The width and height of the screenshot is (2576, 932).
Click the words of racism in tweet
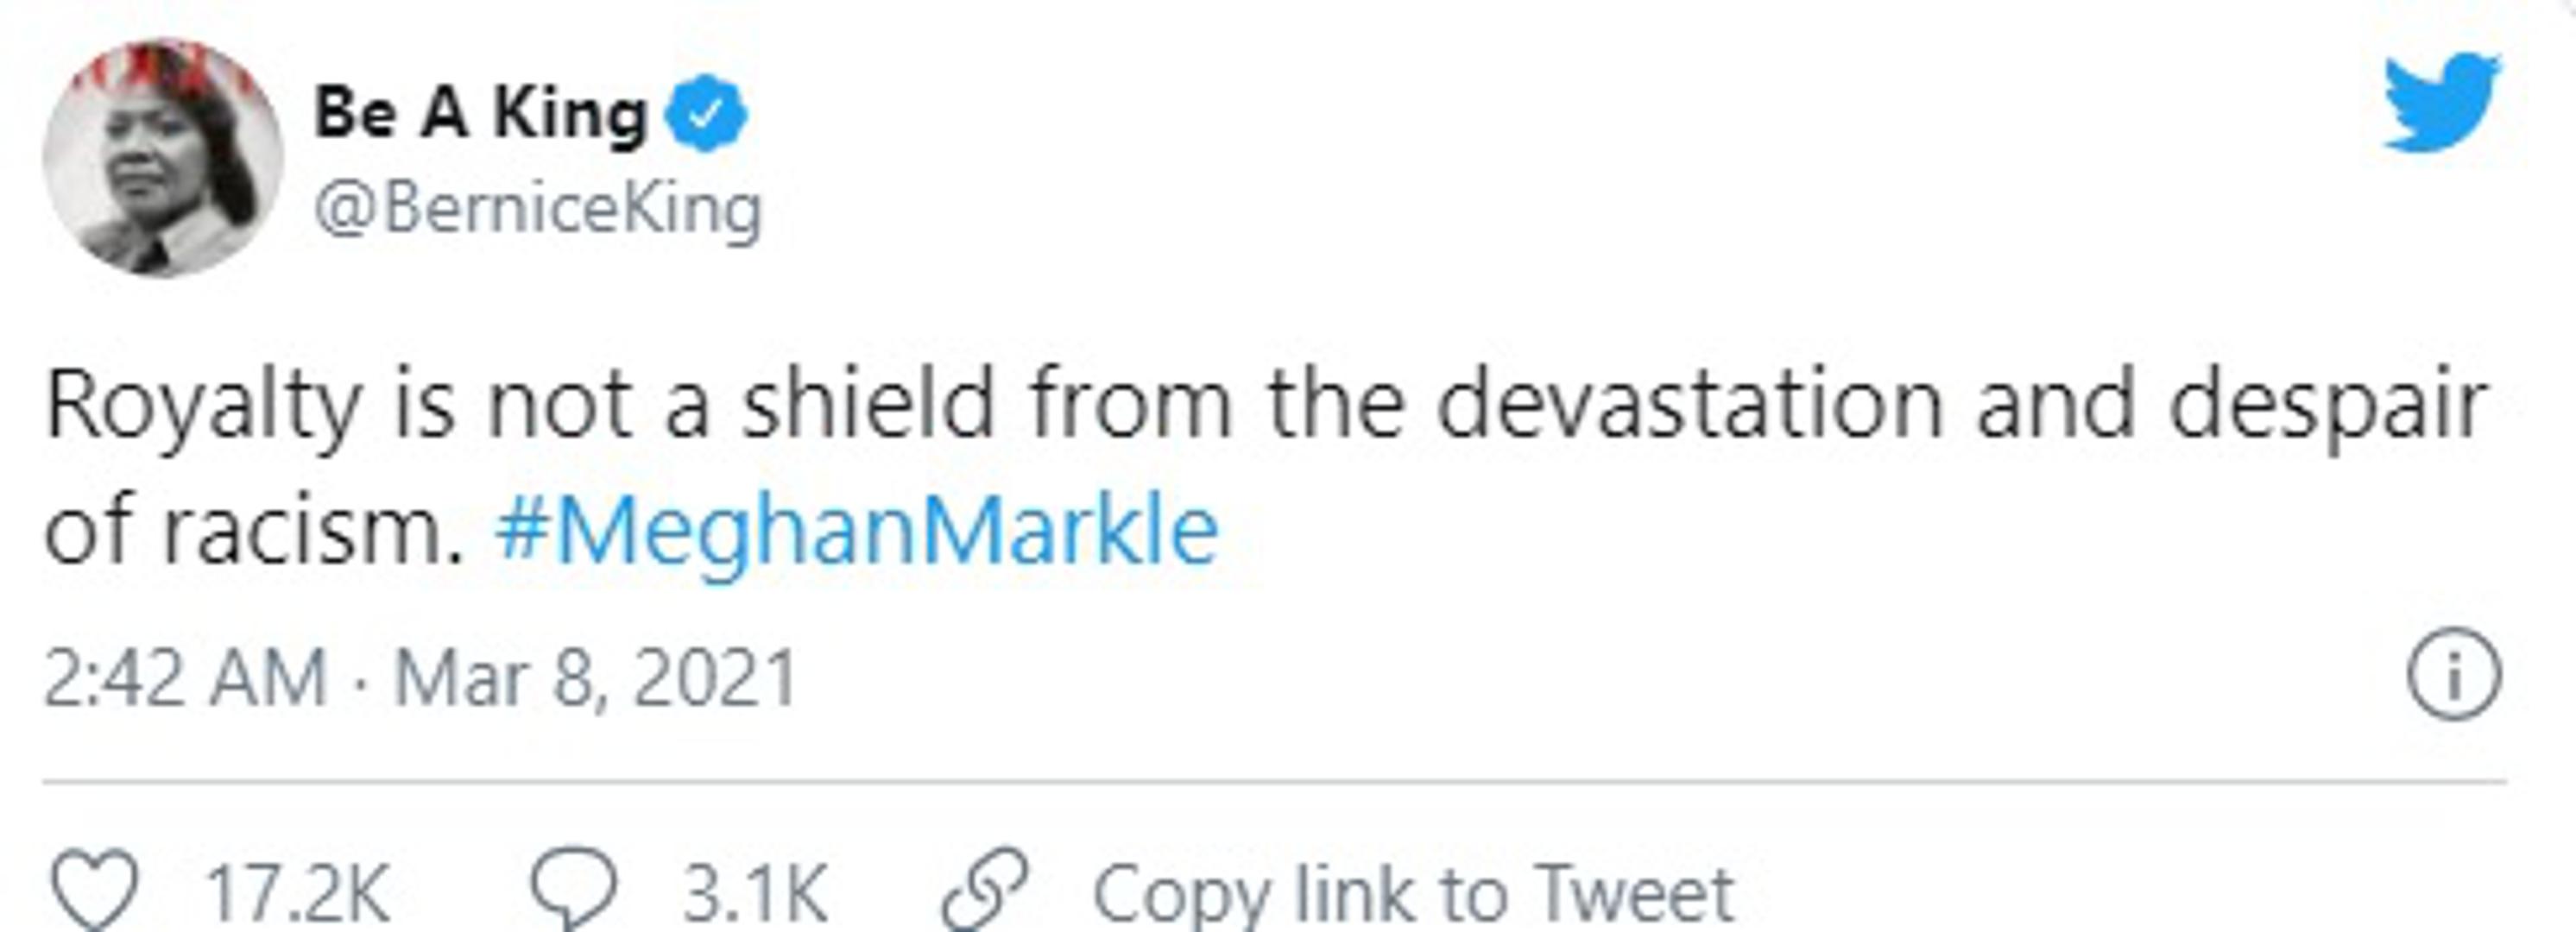(255, 528)
